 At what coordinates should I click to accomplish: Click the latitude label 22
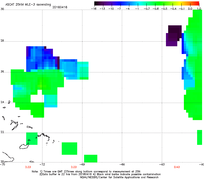2,132
